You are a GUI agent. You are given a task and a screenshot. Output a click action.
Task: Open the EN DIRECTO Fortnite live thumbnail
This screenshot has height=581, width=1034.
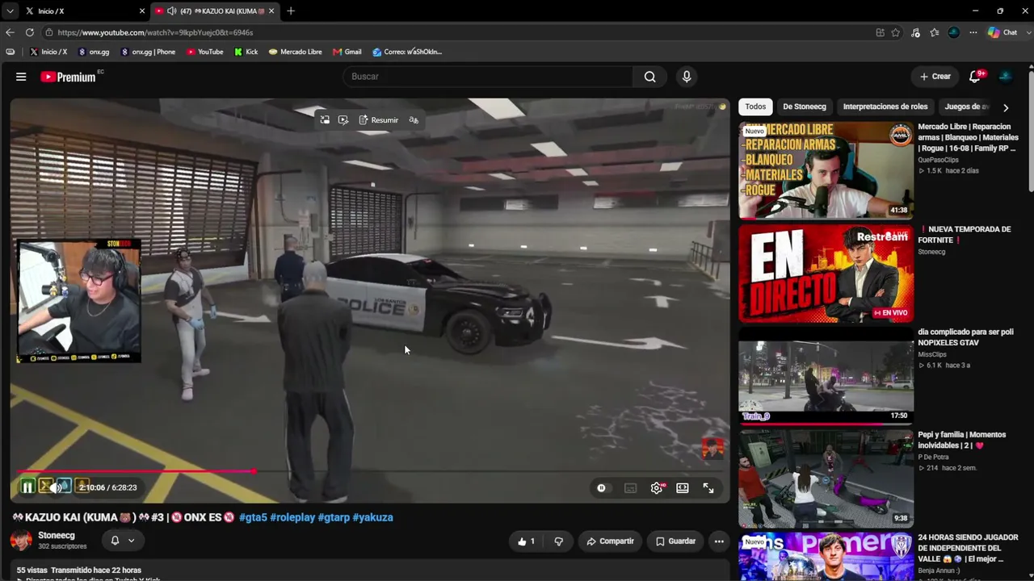[826, 274]
